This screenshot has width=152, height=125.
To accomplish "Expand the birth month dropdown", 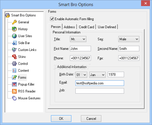I will point(97,75).
